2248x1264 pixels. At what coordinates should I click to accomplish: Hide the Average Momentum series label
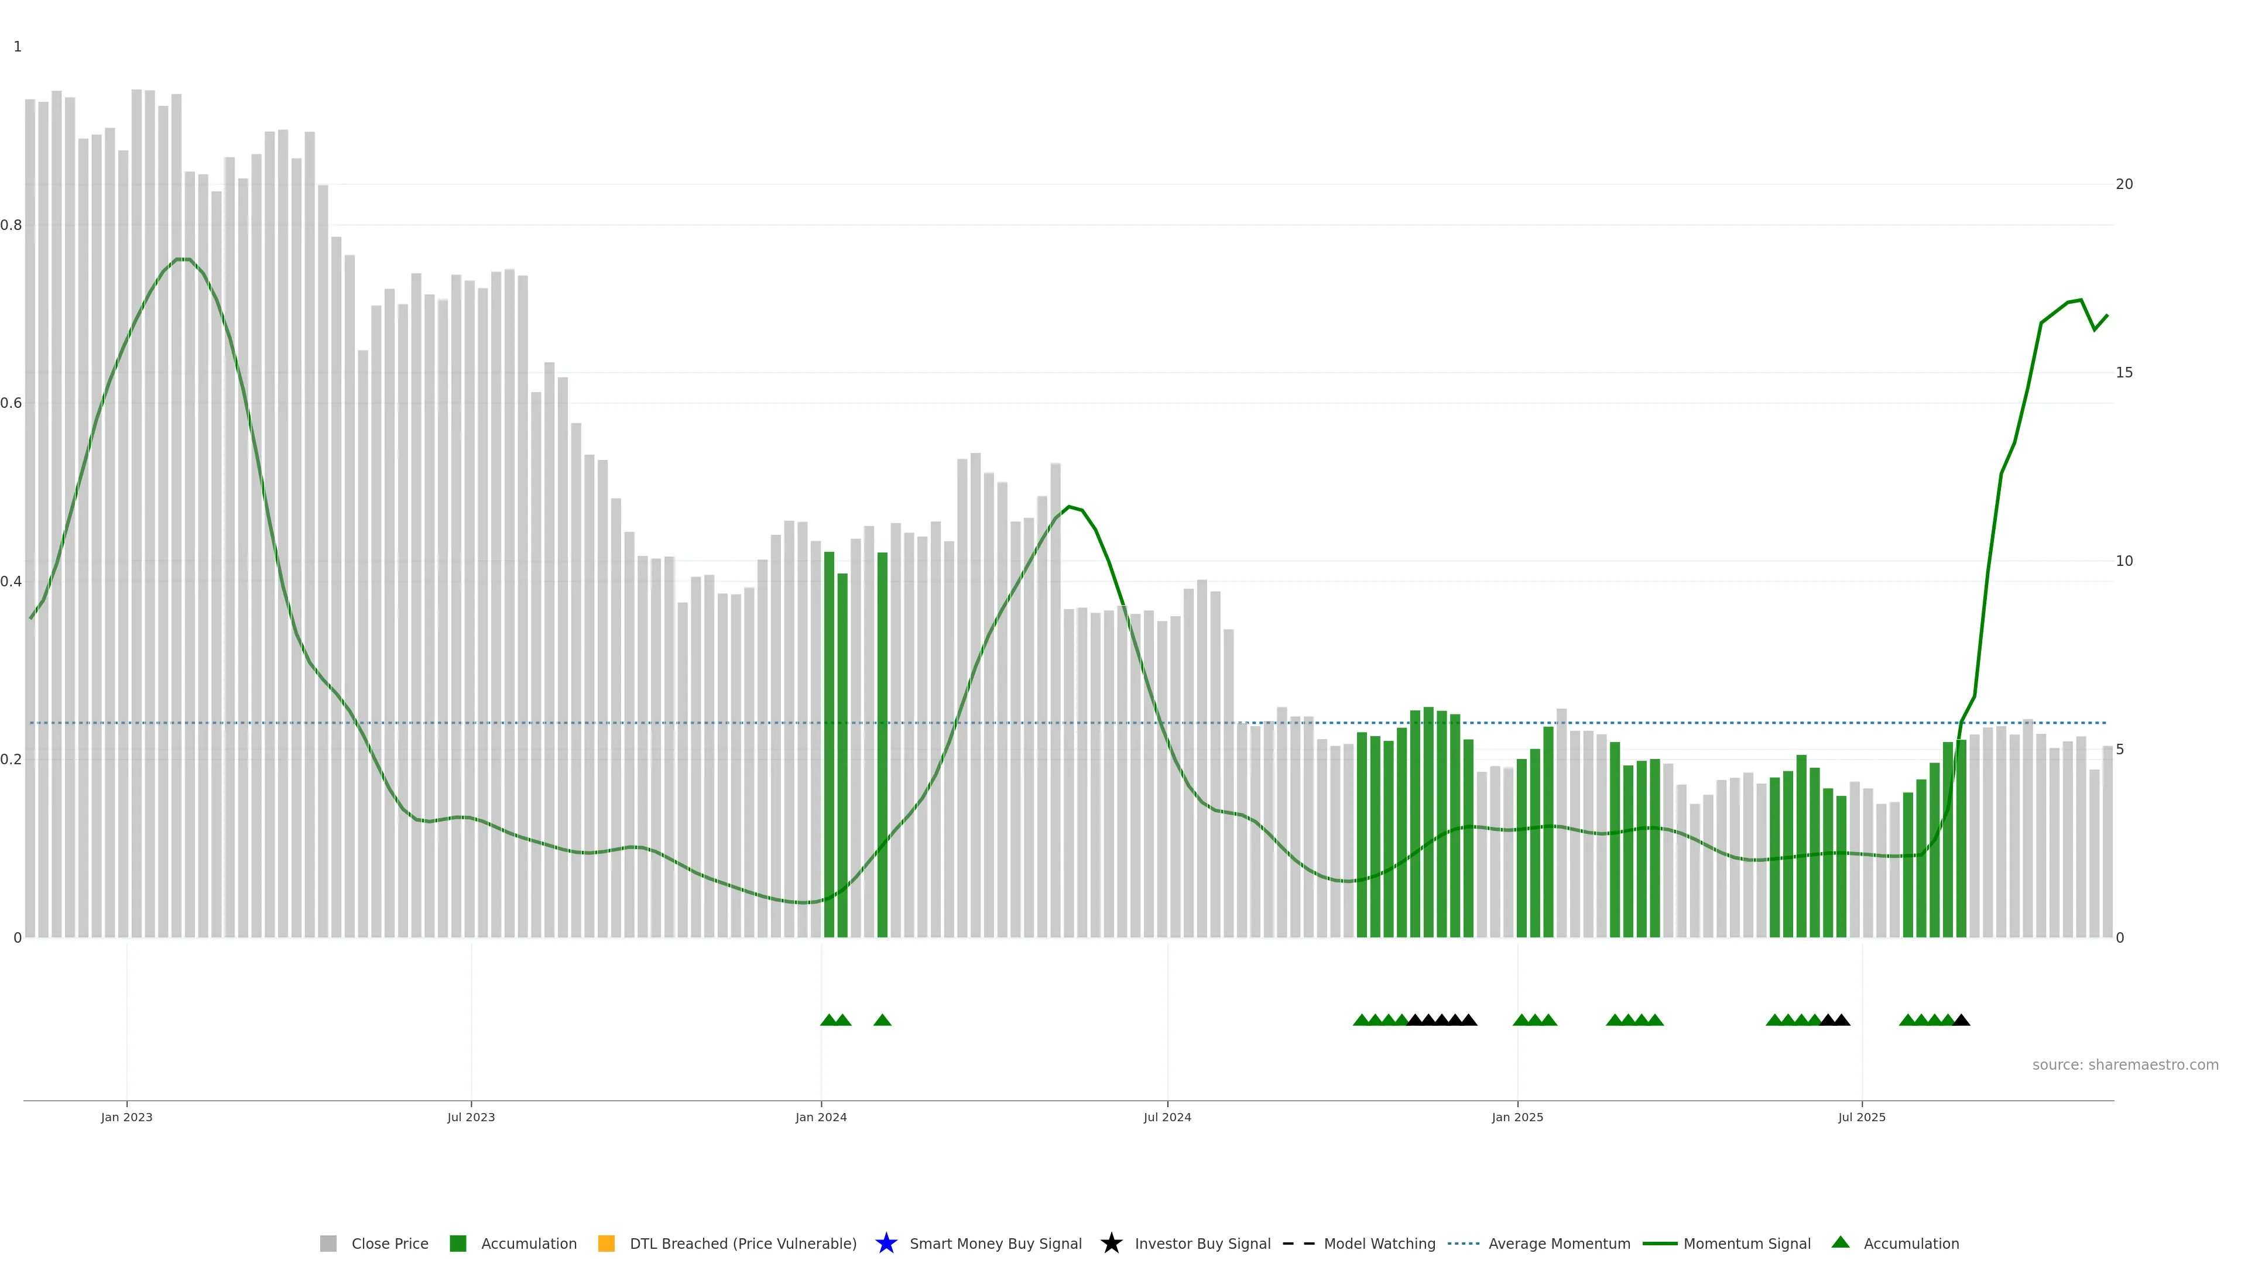click(x=1558, y=1243)
